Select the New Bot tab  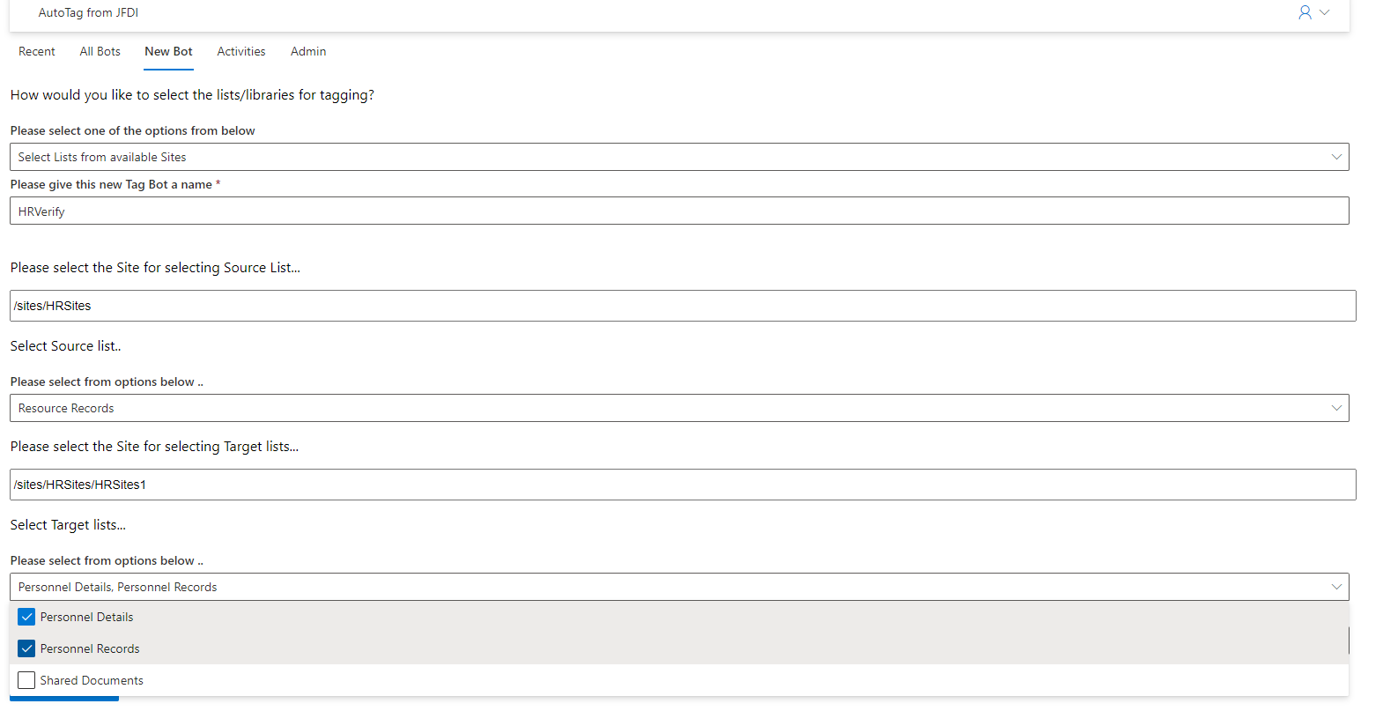click(168, 51)
